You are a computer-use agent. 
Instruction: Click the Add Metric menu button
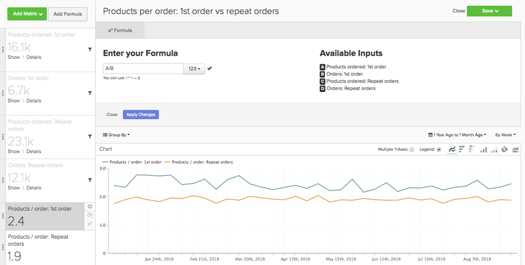(x=27, y=14)
